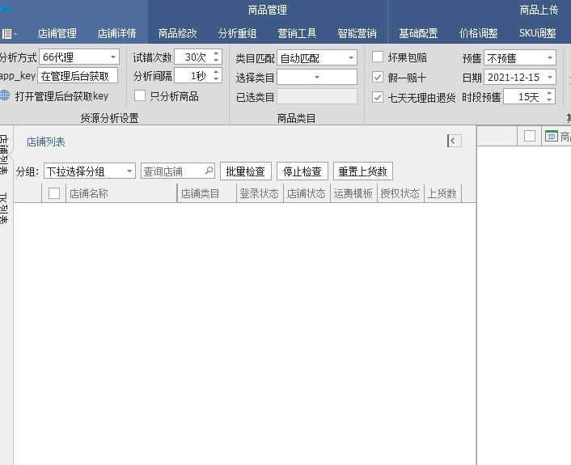Viewport: 571px width, 465px height.
Task: Click the 批量检查 button
Action: (246, 171)
